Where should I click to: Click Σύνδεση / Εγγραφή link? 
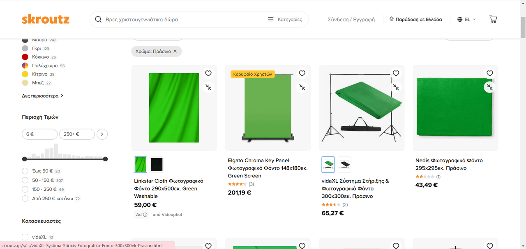(351, 19)
